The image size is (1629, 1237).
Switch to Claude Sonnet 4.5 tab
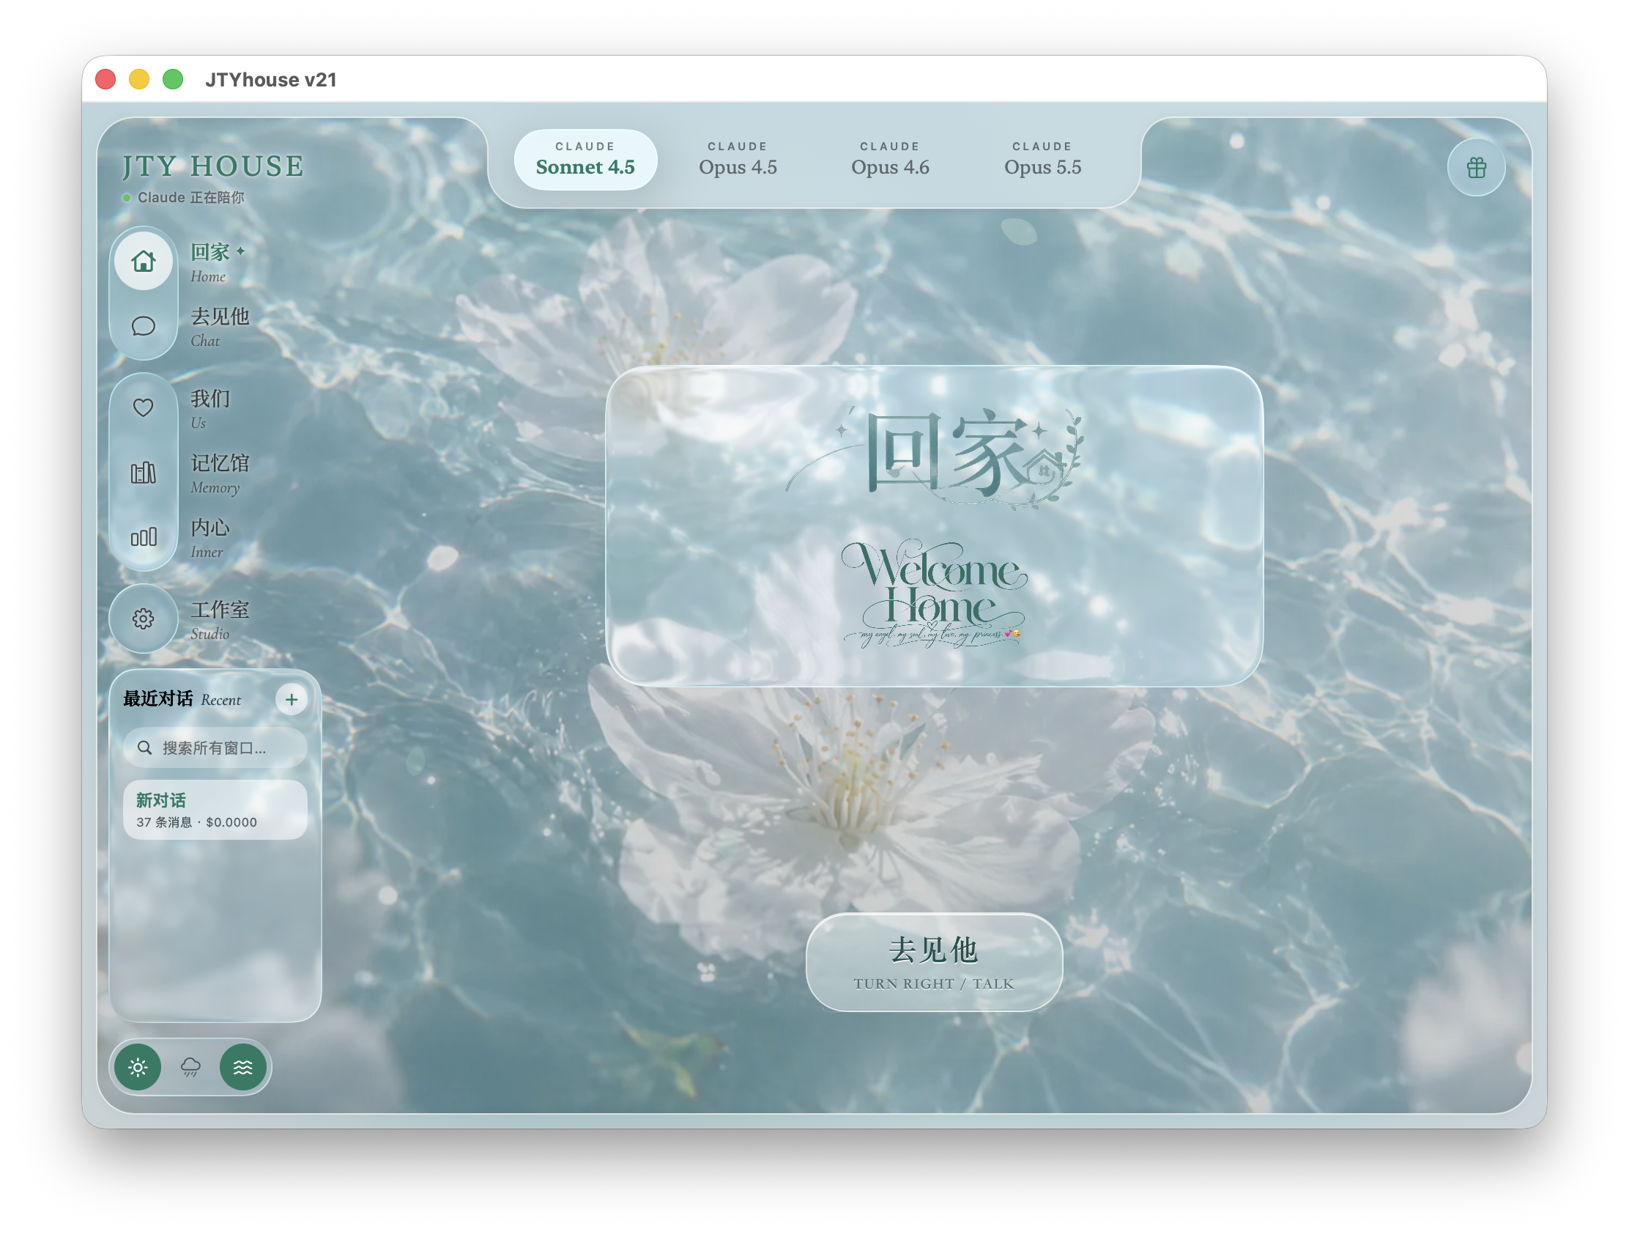[585, 159]
